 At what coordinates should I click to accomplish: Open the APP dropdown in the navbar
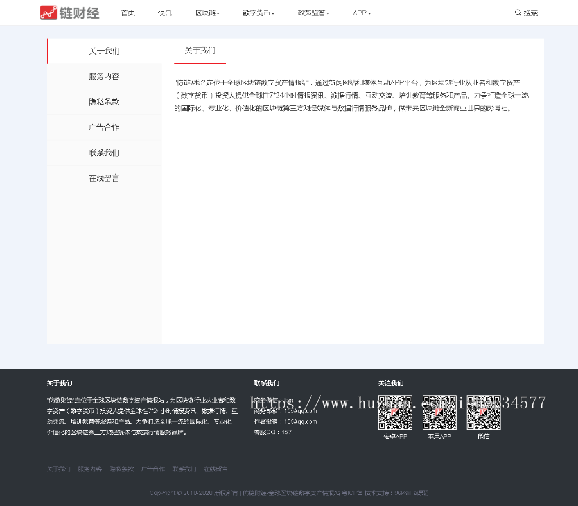tap(361, 12)
